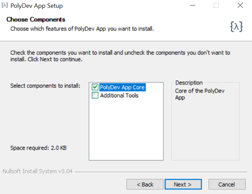Image resolution: width=252 pixels, height=194 pixels.
Task: Close the setup window with the X
Action: 240,5
